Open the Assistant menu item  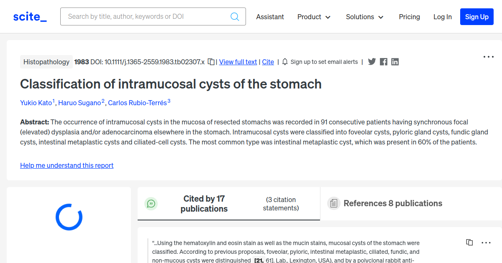point(270,17)
